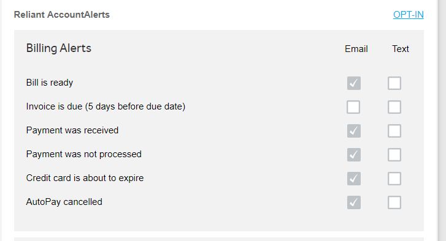Uncheck Email for AutoPay cancelled

(354, 202)
